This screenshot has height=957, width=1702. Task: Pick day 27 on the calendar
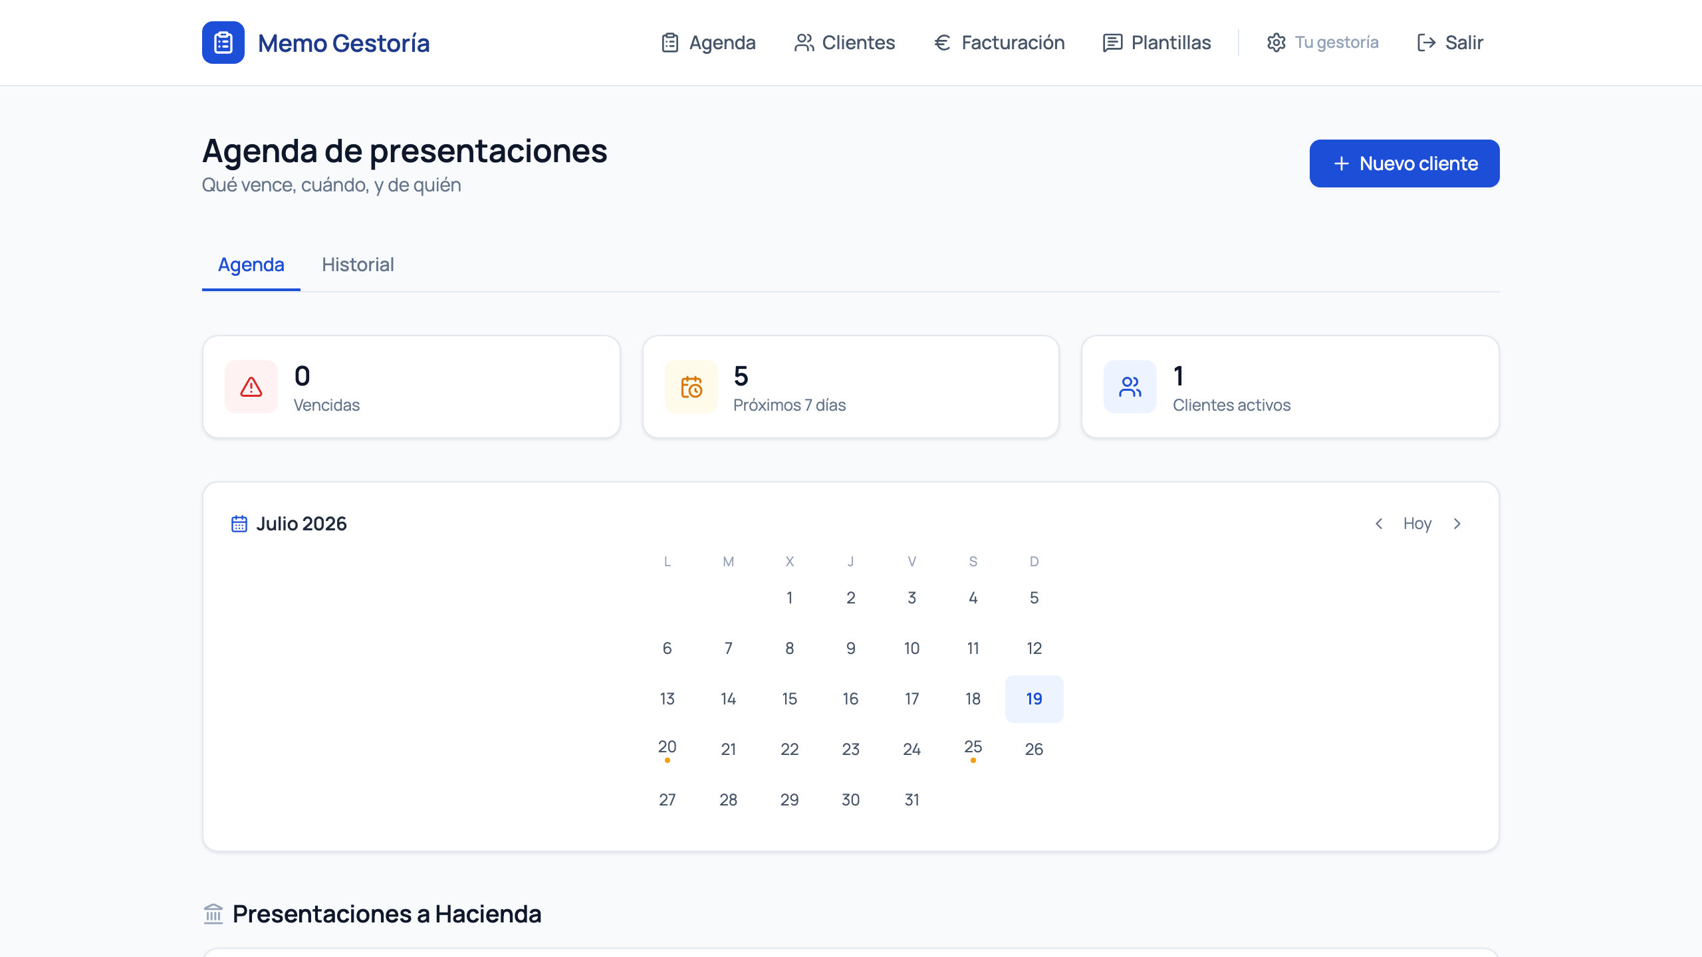(x=668, y=800)
